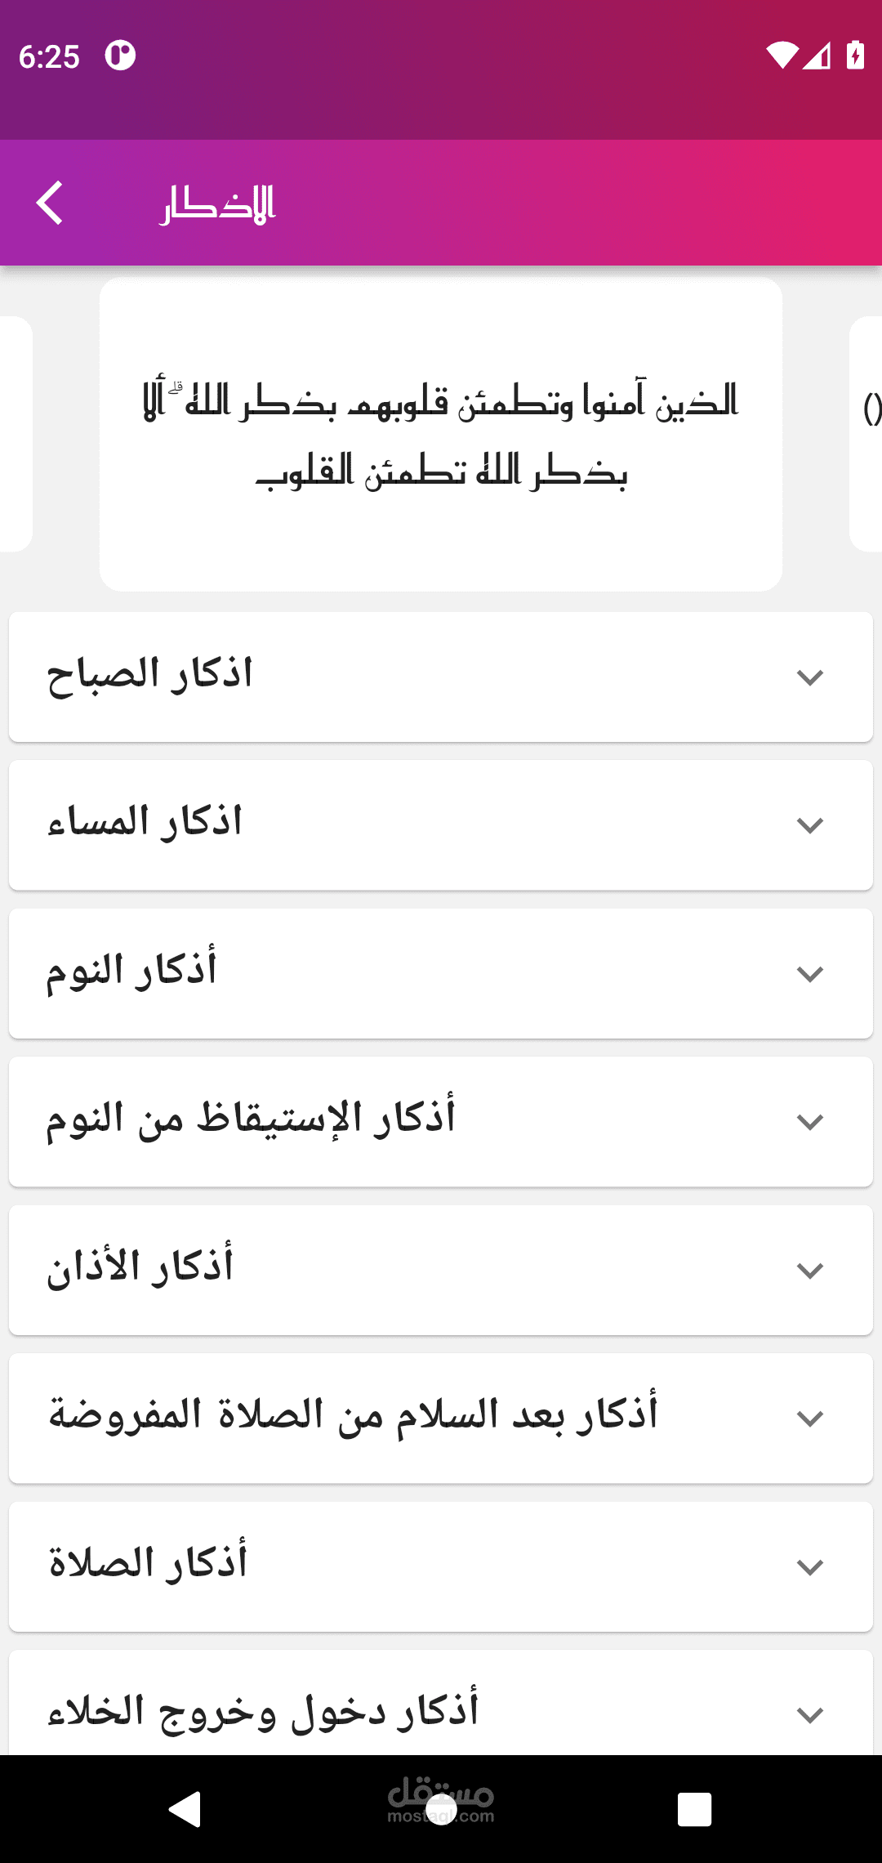Tap the back arrow in the header
The width and height of the screenshot is (882, 1863).
(51, 203)
